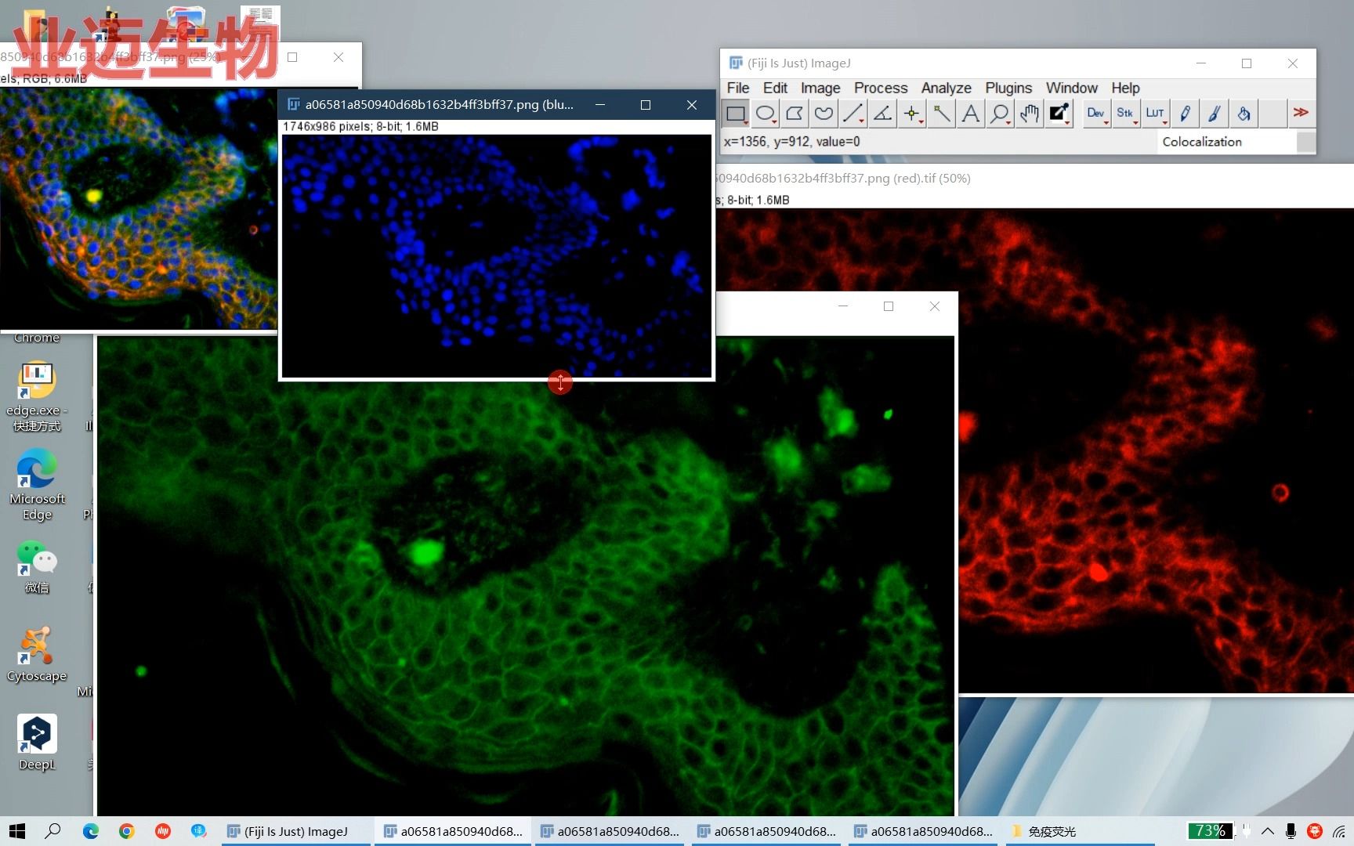The image size is (1354, 846).
Task: Open the edge.exe shortcut on desktop
Action: coord(37,397)
